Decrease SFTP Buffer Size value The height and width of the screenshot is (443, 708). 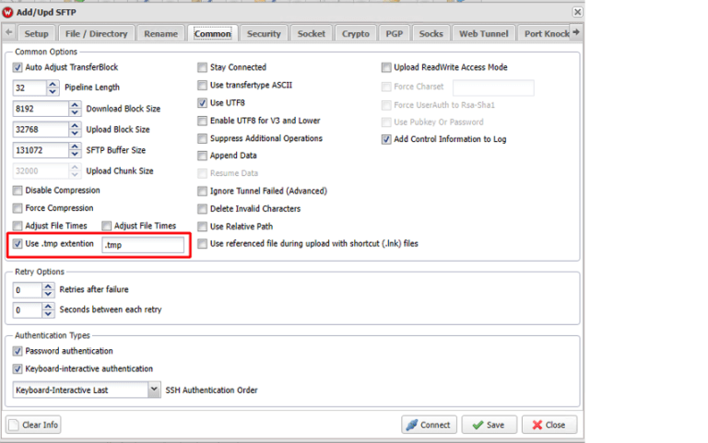tap(75, 154)
